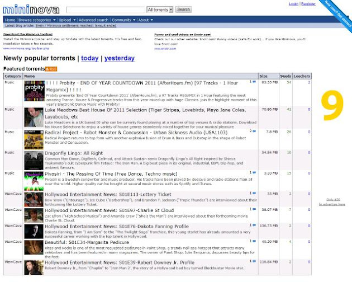Open Radical Project Robot Monster torrent
Image resolution: width=352 pixels, height=282 pixels.
(136, 133)
